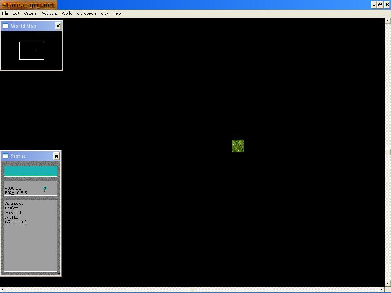Image resolution: width=391 pixels, height=293 pixels.
Task: Click the 'American' label in Status
Action: [x=14, y=204]
